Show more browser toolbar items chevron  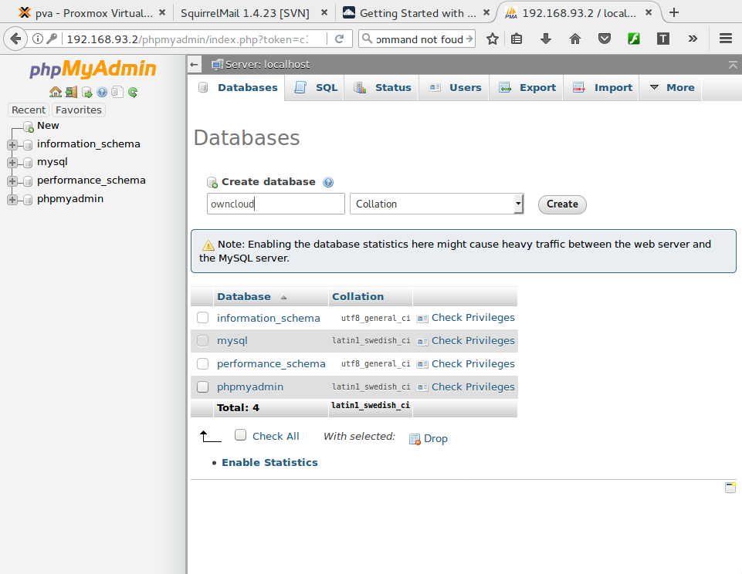[x=693, y=39]
